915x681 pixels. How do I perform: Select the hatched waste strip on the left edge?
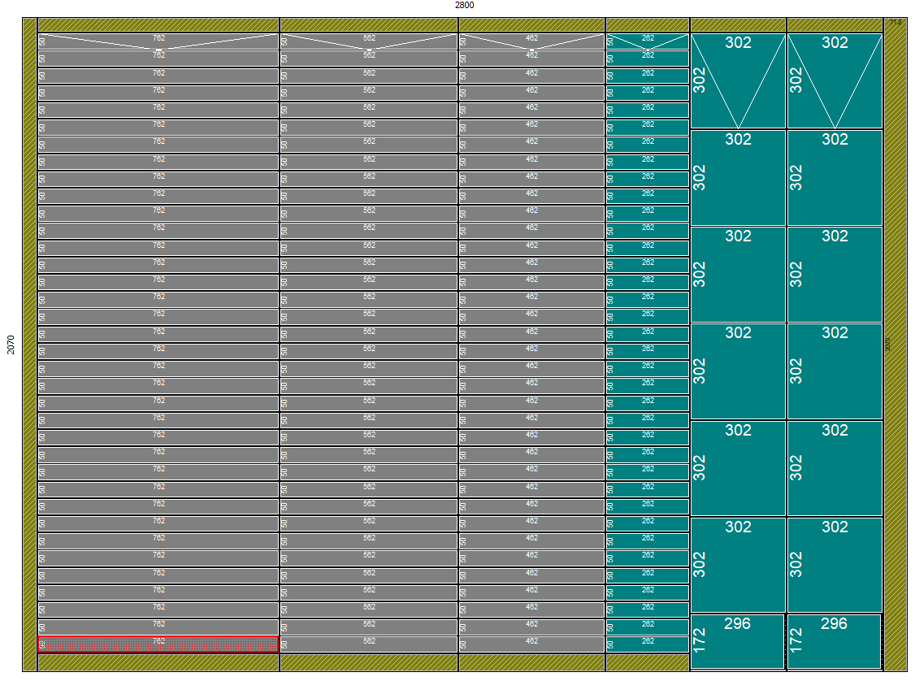(29, 345)
